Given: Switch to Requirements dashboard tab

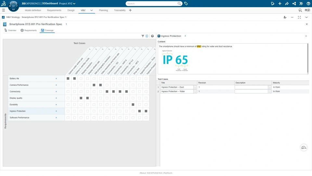Looking at the screenshot, I should coord(54,10).
